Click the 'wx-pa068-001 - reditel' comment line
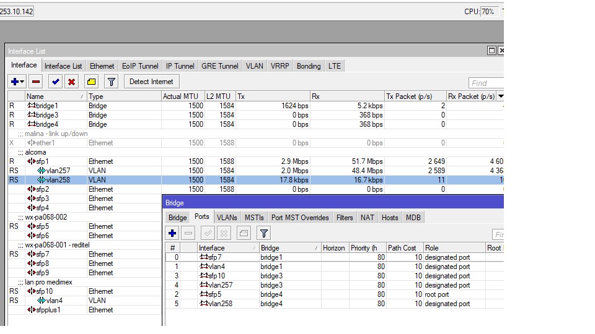 (53, 245)
